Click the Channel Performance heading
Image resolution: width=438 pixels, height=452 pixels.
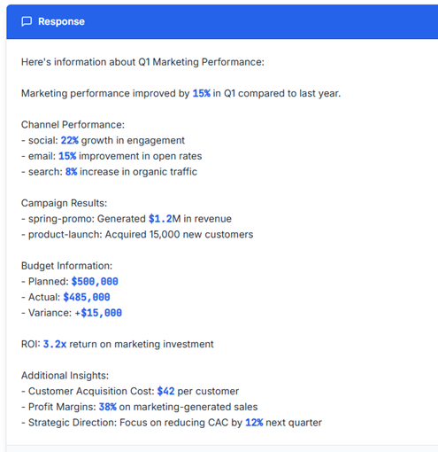[x=73, y=125]
